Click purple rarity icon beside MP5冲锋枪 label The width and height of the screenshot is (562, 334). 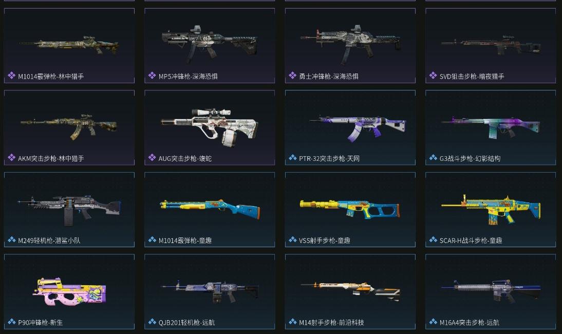[x=152, y=76]
